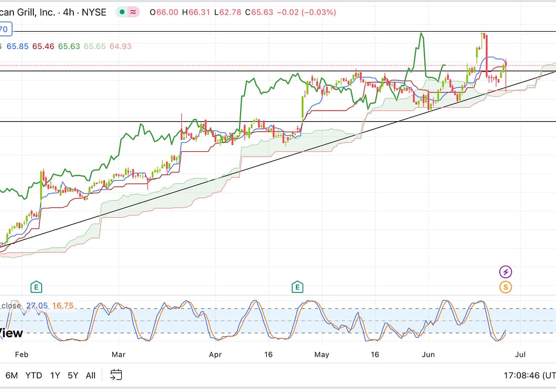Select the 6M time range
556x389 pixels.
tap(12, 375)
